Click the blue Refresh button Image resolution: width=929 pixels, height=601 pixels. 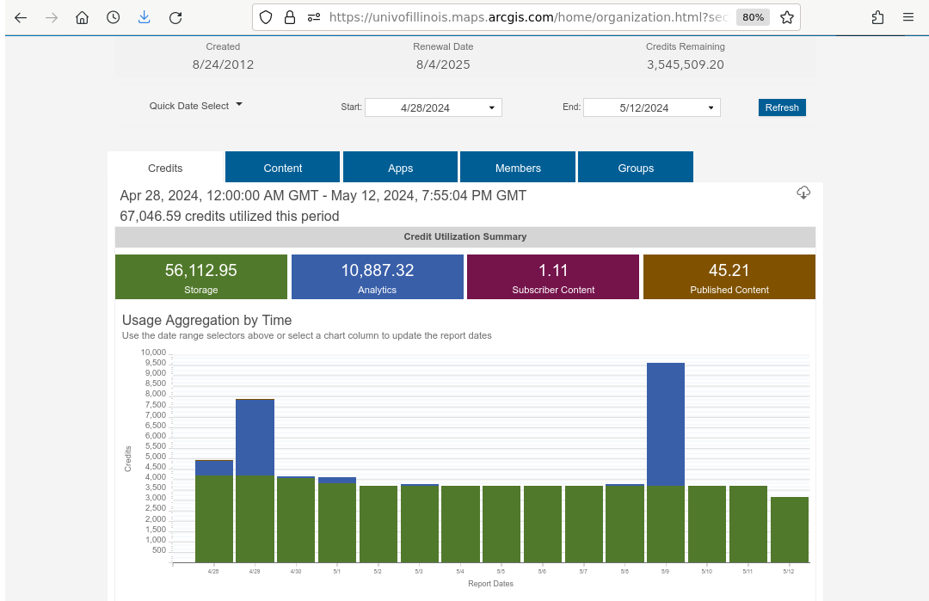[x=782, y=107]
